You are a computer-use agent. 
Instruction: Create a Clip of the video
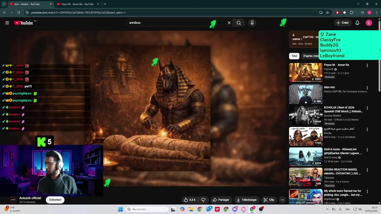tap(269, 200)
